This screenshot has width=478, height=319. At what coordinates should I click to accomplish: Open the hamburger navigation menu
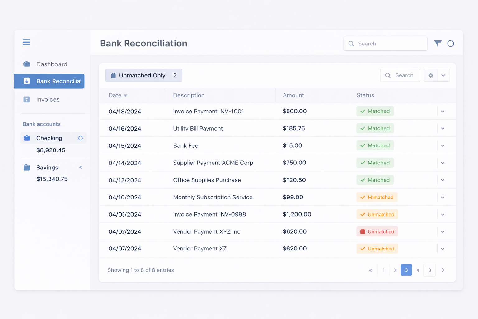(x=26, y=42)
